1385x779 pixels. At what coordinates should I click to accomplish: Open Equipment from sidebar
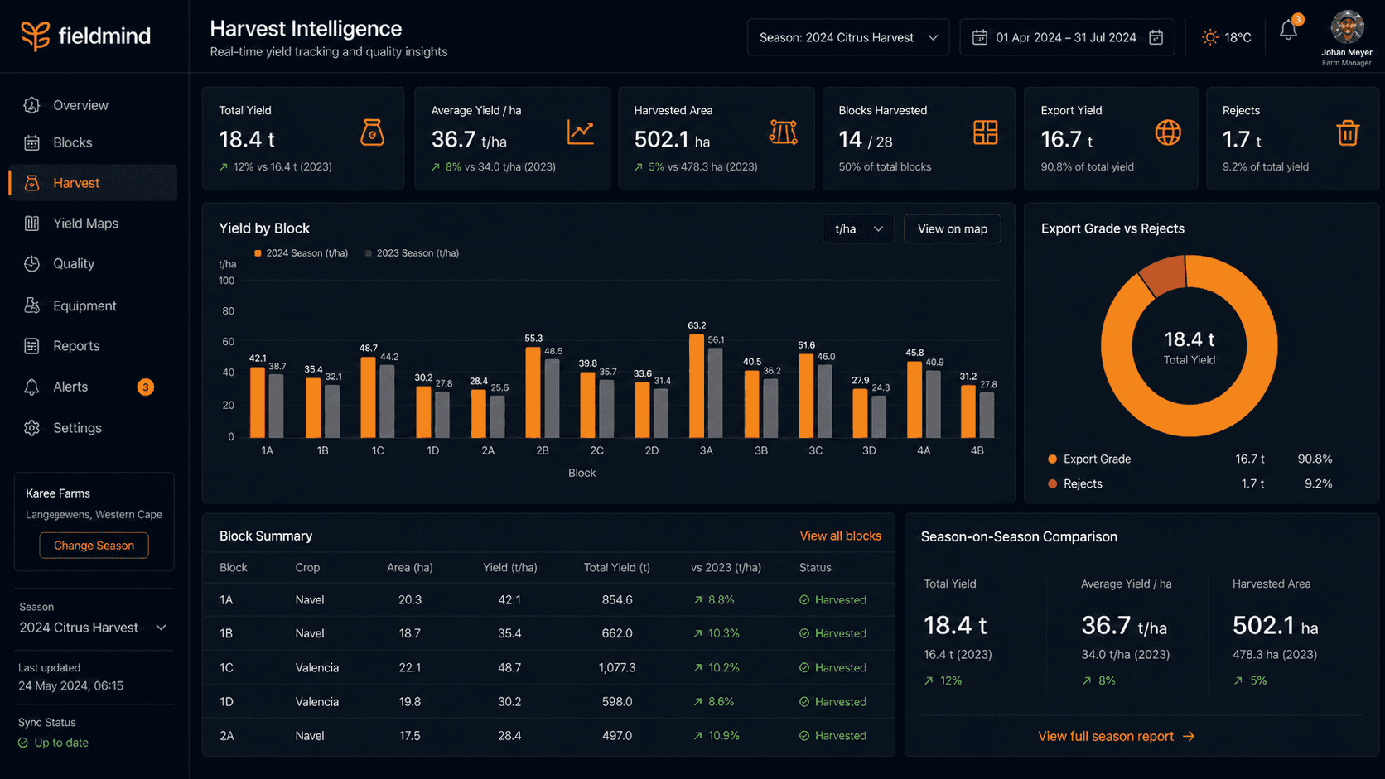[94, 305]
